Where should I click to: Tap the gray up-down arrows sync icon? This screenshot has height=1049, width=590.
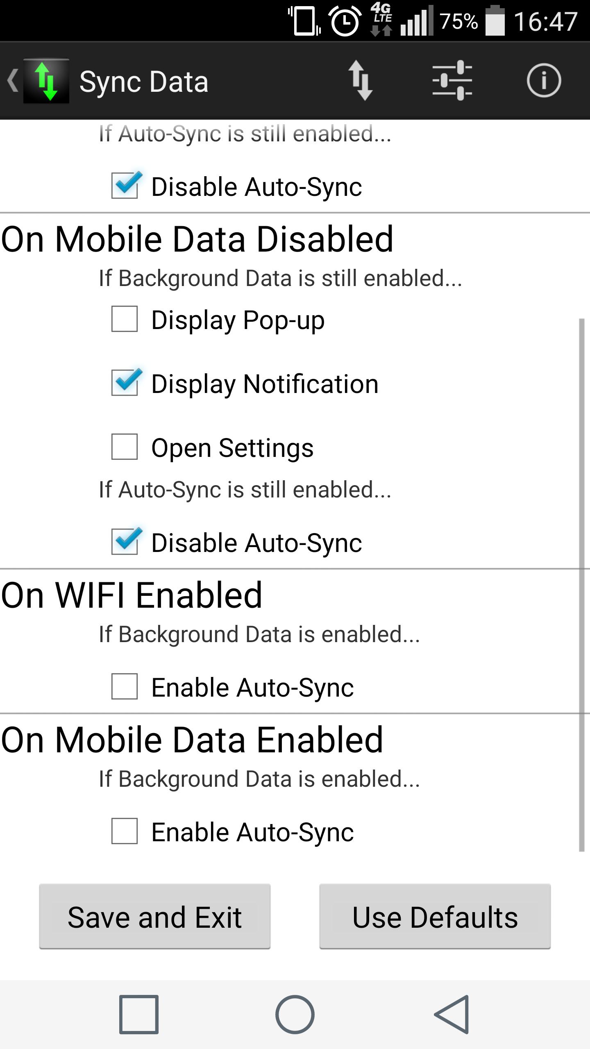click(x=360, y=80)
